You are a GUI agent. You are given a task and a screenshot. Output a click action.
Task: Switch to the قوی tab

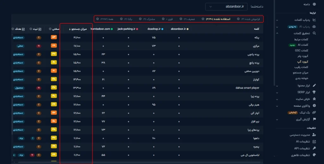[x=170, y=19]
